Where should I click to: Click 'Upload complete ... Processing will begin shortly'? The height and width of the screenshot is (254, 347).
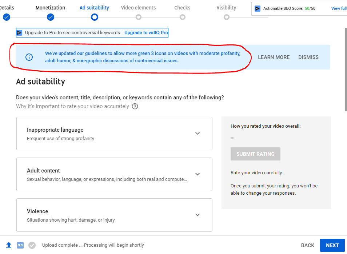coord(93,245)
